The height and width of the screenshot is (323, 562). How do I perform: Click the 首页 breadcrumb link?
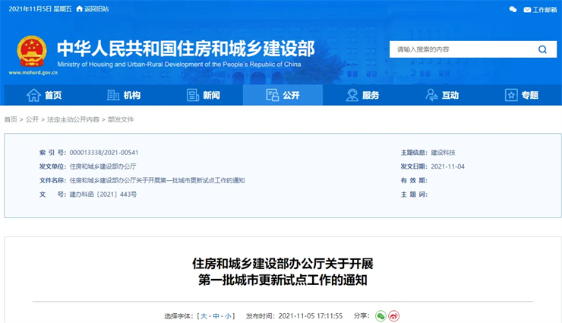tap(11, 119)
